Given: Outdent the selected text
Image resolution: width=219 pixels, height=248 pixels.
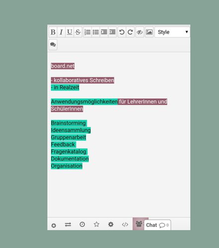Looking at the screenshot, I should [x=112, y=32].
